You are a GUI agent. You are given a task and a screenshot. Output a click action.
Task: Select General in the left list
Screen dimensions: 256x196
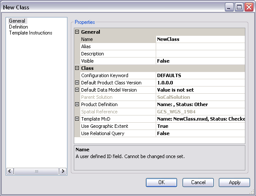pos(17,21)
